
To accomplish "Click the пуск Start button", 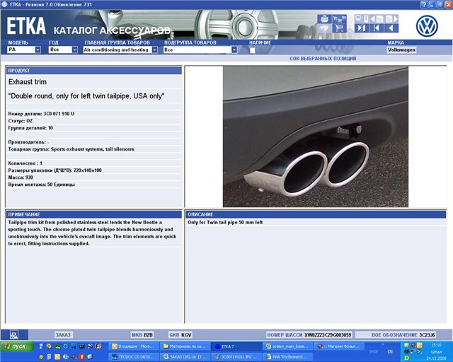I will (16, 346).
